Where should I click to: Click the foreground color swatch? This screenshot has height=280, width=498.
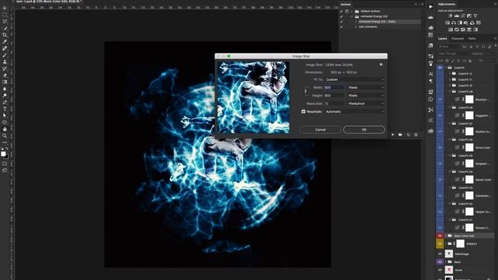pyautogui.click(x=3, y=154)
